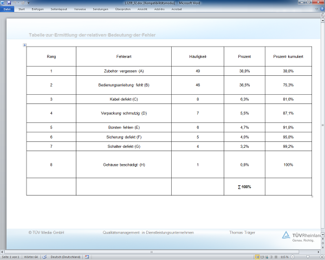Click the horizontal scrollbar right arrow

point(319,251)
